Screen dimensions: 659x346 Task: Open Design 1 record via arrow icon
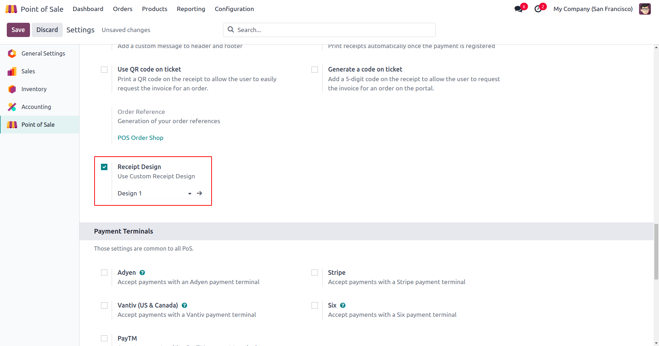pyautogui.click(x=199, y=193)
